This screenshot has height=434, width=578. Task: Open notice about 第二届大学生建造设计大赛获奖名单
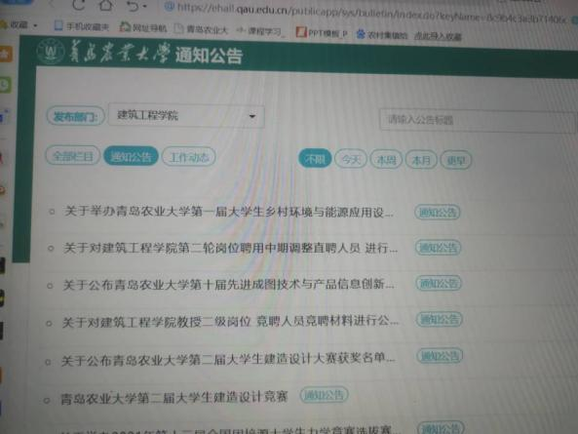[228, 359]
